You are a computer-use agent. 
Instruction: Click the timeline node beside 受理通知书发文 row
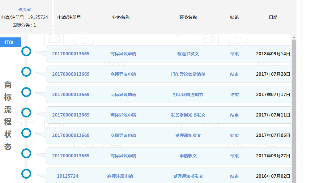[26, 173]
